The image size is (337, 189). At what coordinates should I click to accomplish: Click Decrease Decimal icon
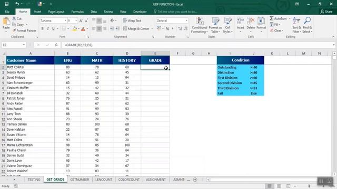point(186,28)
